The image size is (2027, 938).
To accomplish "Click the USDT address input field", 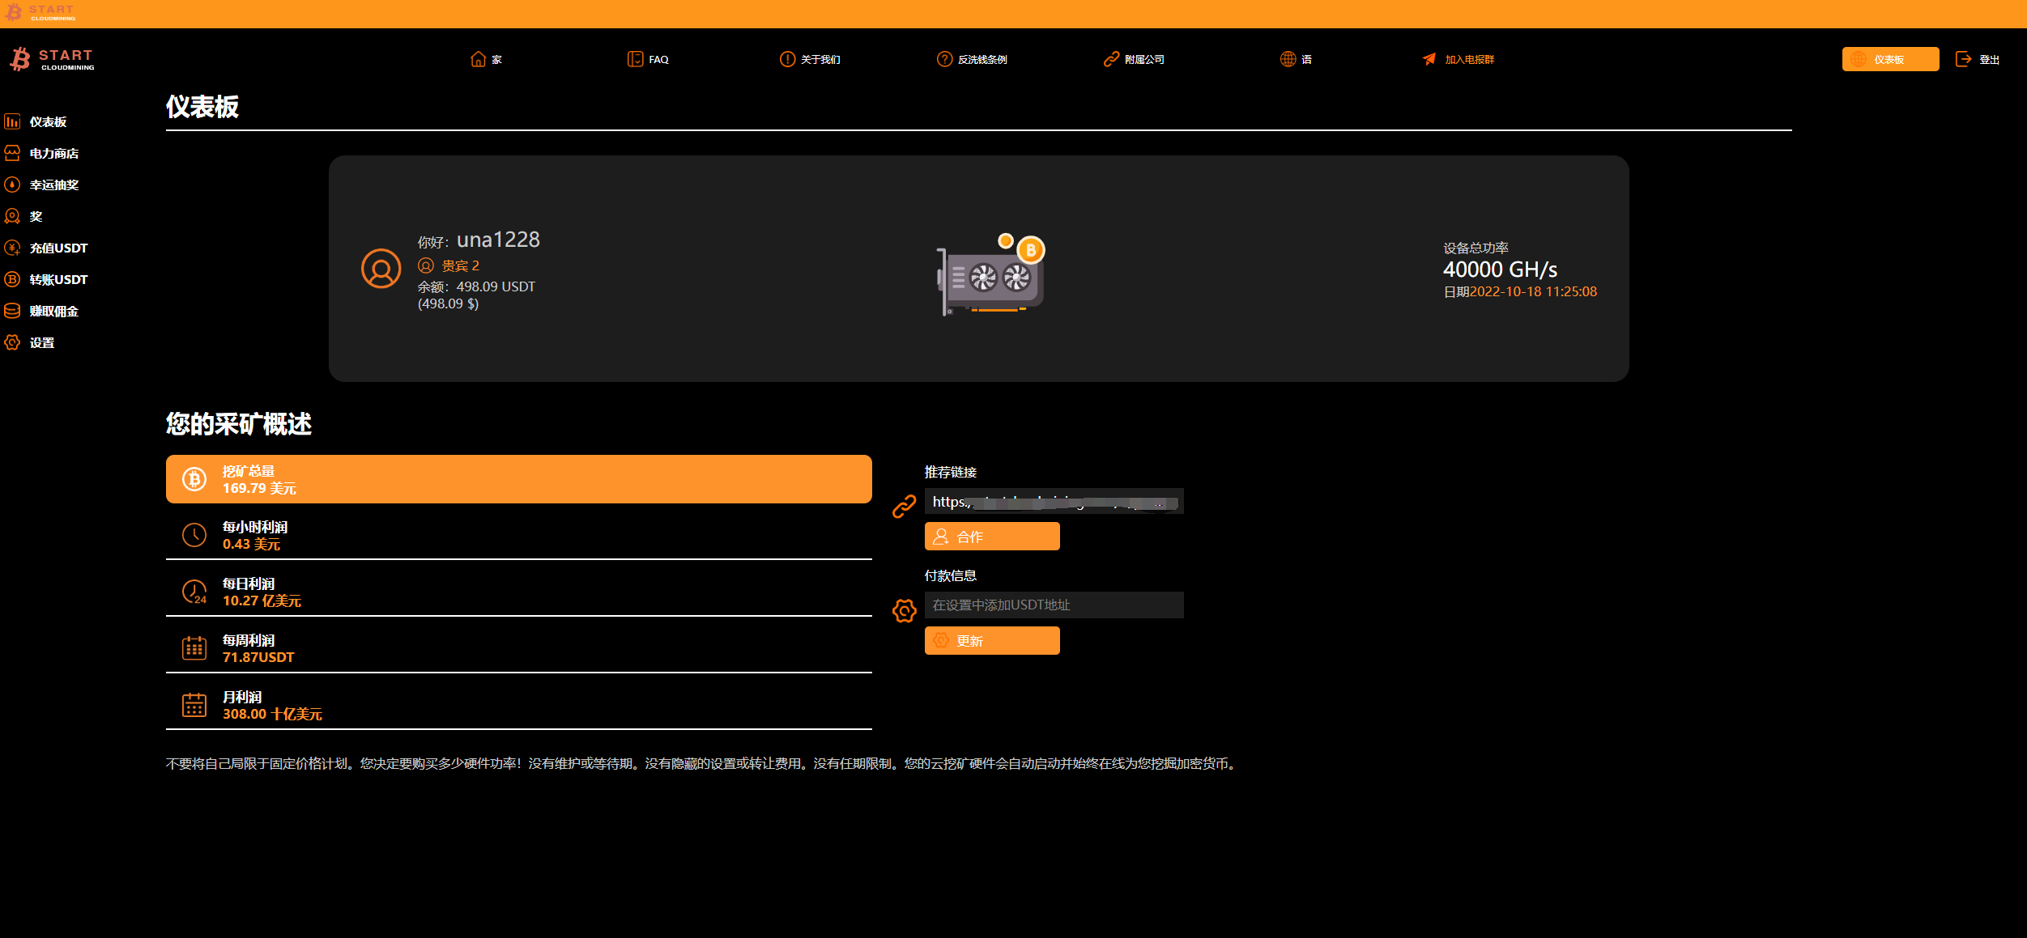I will tap(1054, 605).
